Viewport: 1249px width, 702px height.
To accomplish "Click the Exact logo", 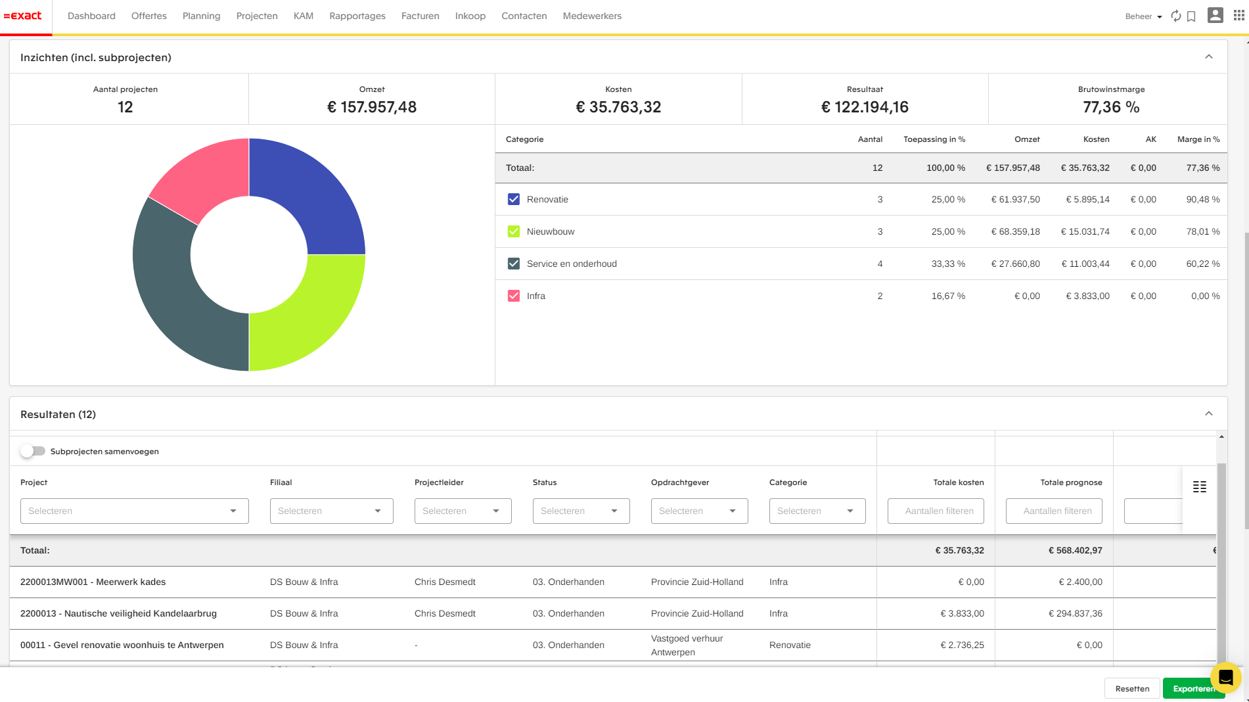I will (x=23, y=16).
